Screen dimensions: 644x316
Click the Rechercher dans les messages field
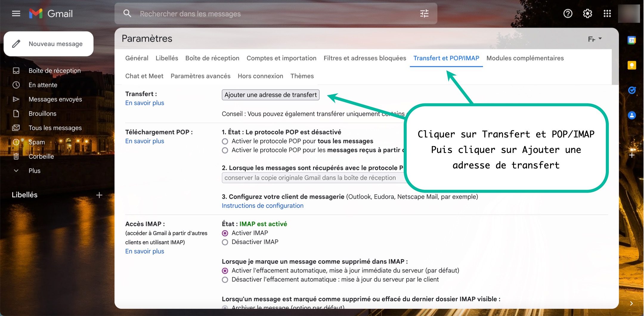pos(268,14)
